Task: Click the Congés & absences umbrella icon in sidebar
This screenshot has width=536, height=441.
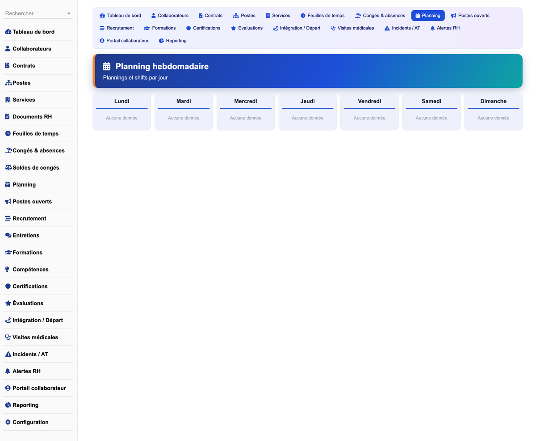Action: [x=8, y=150]
